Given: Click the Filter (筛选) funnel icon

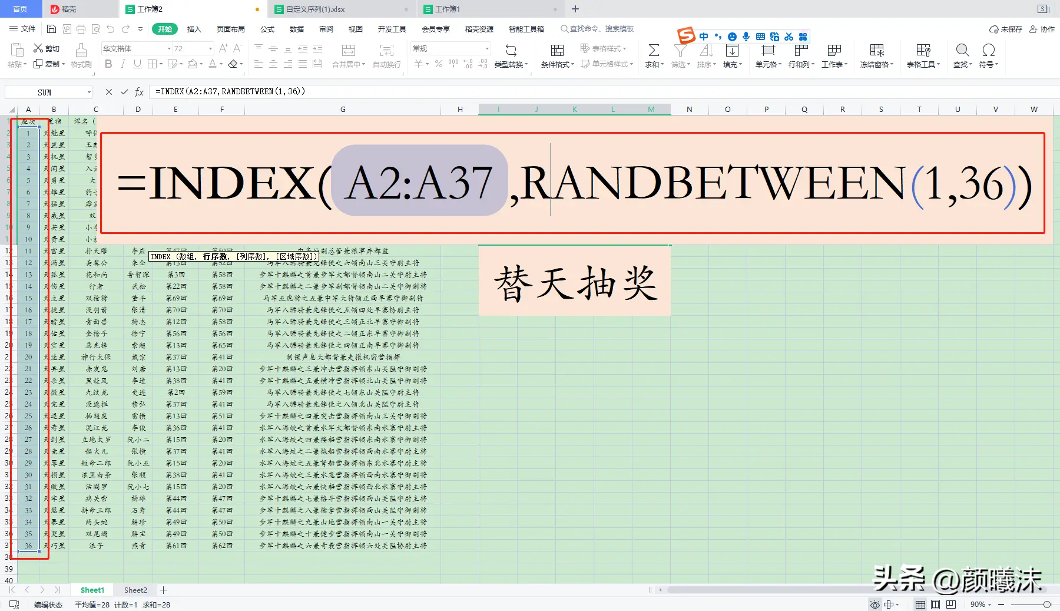Looking at the screenshot, I should click(680, 50).
